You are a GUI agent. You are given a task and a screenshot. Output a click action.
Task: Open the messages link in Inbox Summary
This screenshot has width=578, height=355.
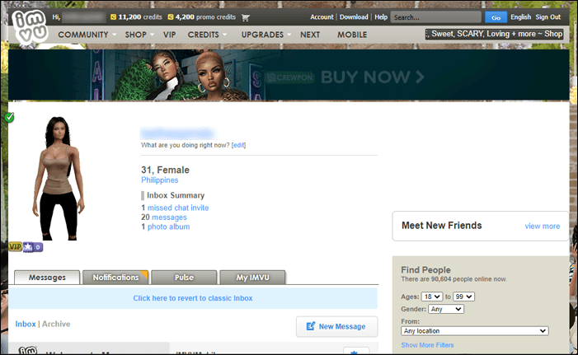pyautogui.click(x=169, y=217)
